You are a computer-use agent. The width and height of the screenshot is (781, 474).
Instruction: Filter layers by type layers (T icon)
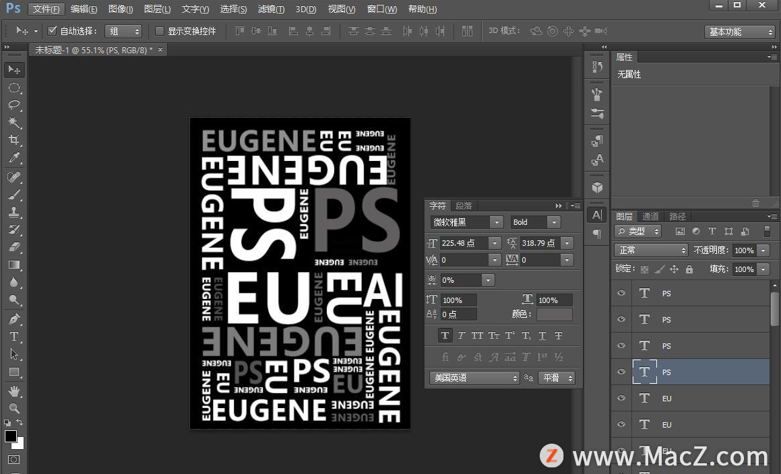(712, 231)
